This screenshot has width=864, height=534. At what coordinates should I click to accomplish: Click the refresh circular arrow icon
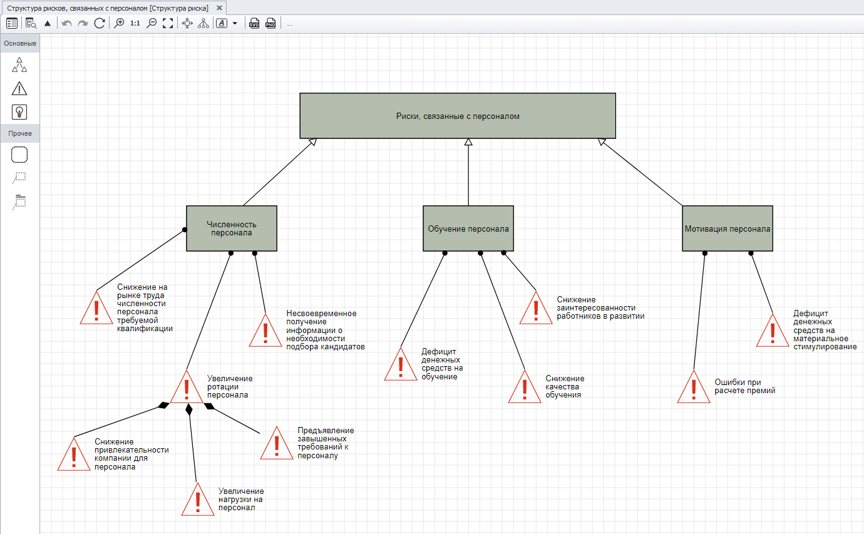click(99, 23)
